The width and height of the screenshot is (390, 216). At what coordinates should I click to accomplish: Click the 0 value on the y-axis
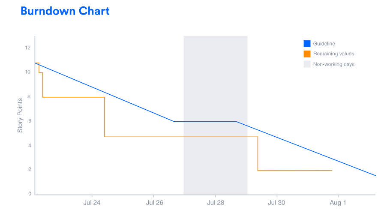click(29, 194)
